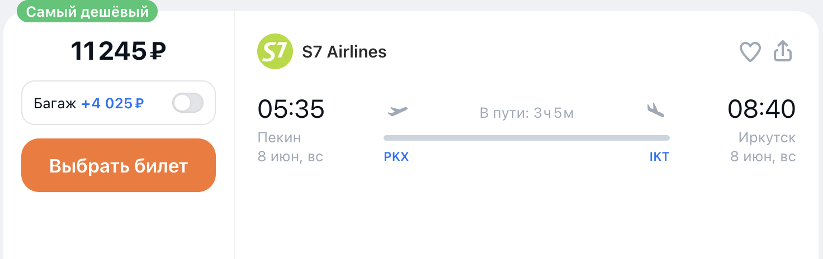Select the 08:40 arrival time
This screenshot has height=259, width=823.
[x=761, y=109]
